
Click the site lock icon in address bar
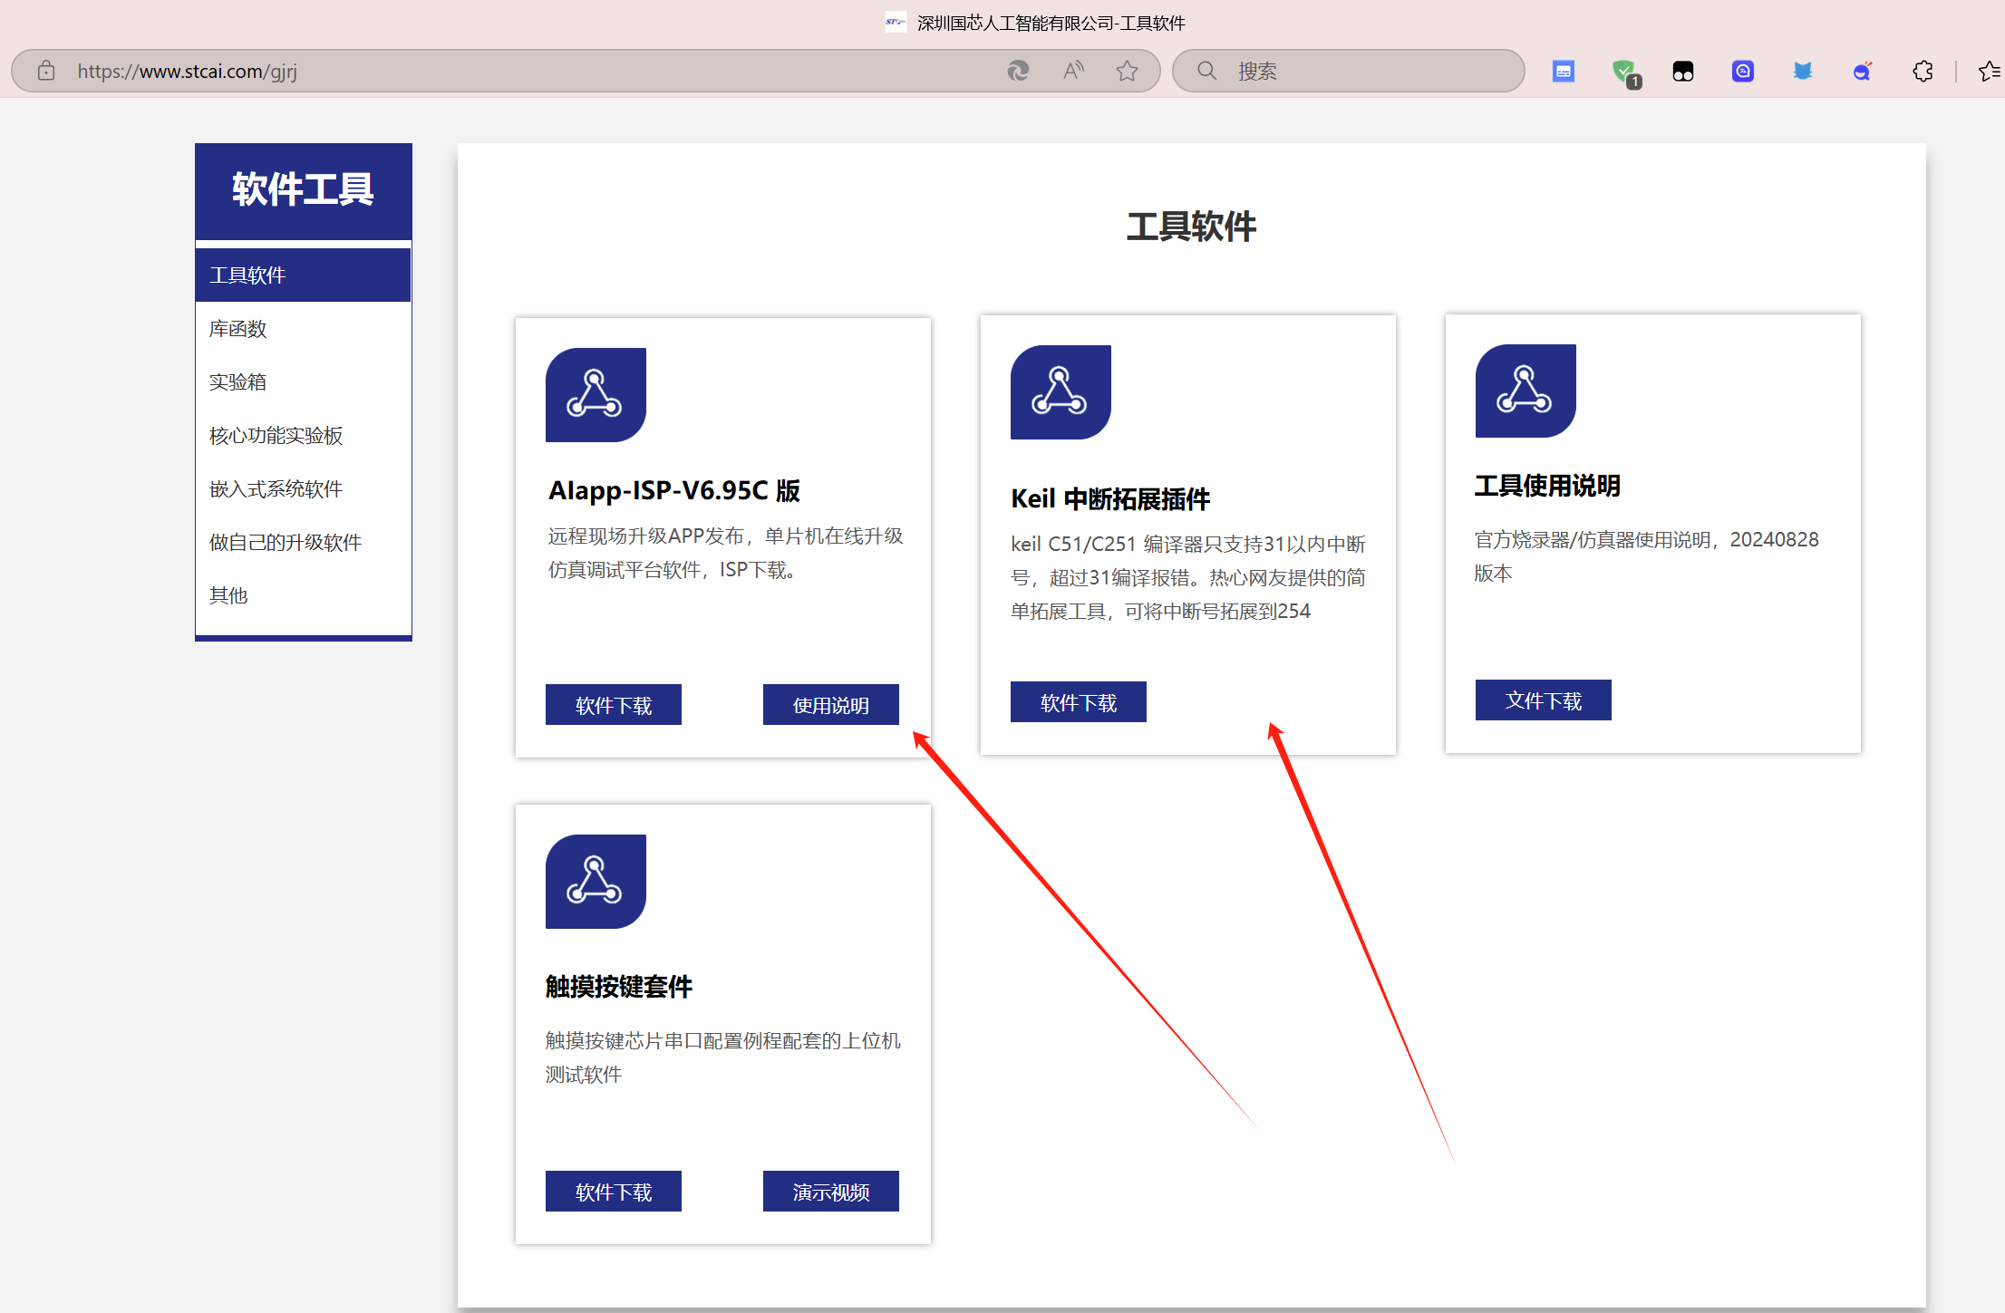pyautogui.click(x=46, y=71)
